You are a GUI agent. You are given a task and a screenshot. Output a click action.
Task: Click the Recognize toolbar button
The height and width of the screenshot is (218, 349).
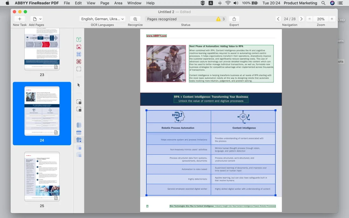coord(135,19)
